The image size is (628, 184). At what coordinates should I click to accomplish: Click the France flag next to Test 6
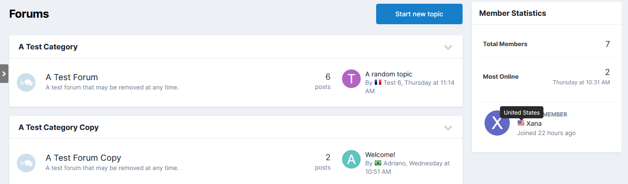pos(378,82)
